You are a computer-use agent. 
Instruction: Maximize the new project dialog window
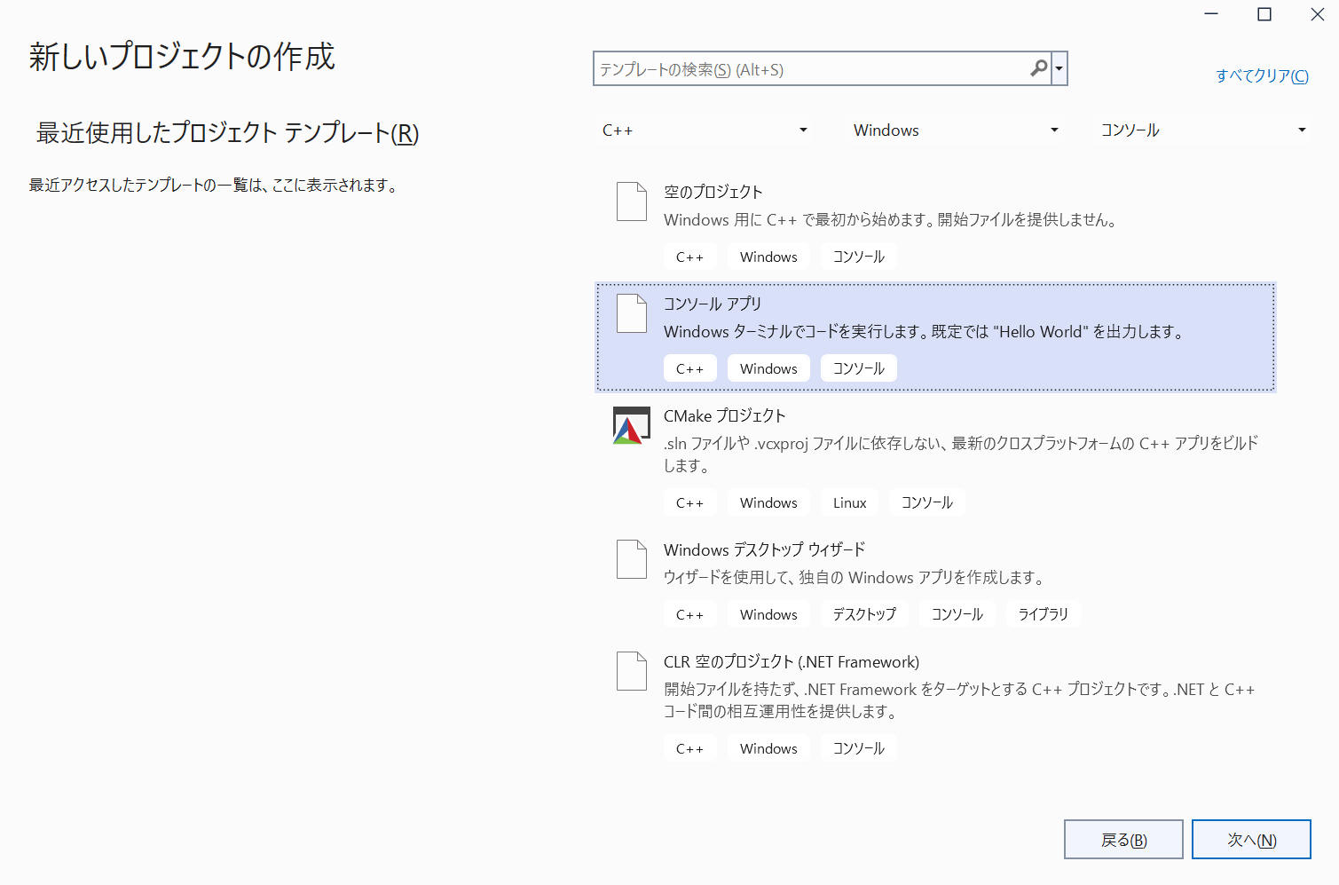[1264, 14]
